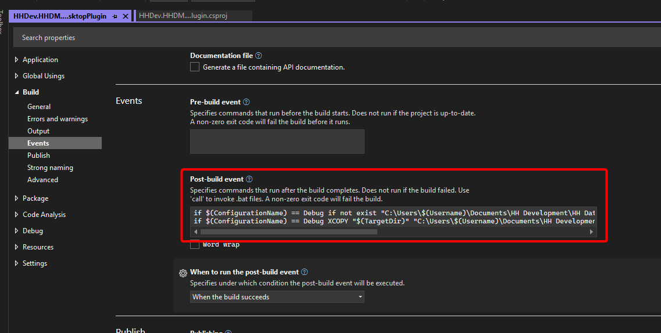Collapse the Build section
Viewport: 661px width, 333px height.
coord(16,92)
